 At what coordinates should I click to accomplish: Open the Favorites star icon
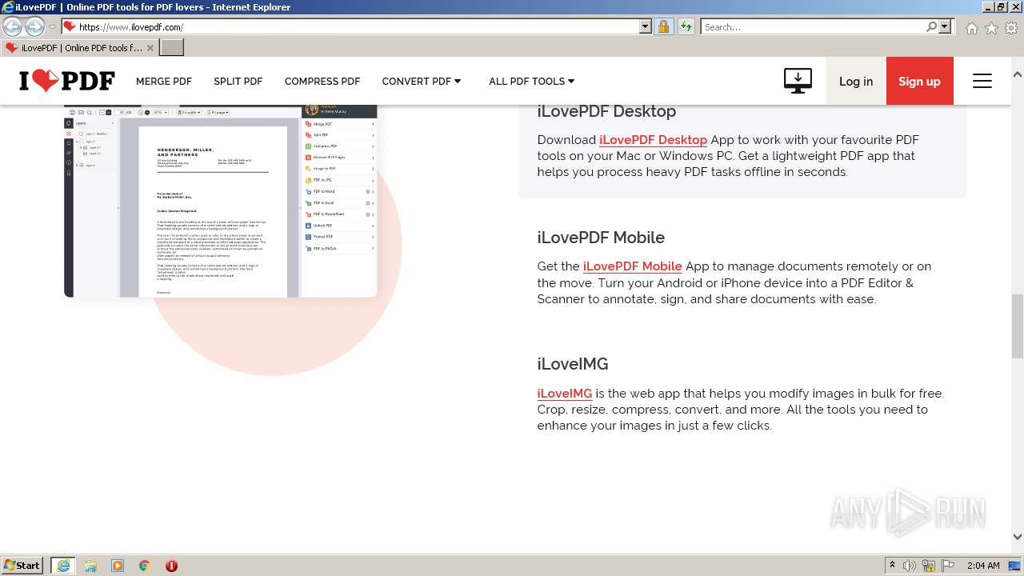991,28
